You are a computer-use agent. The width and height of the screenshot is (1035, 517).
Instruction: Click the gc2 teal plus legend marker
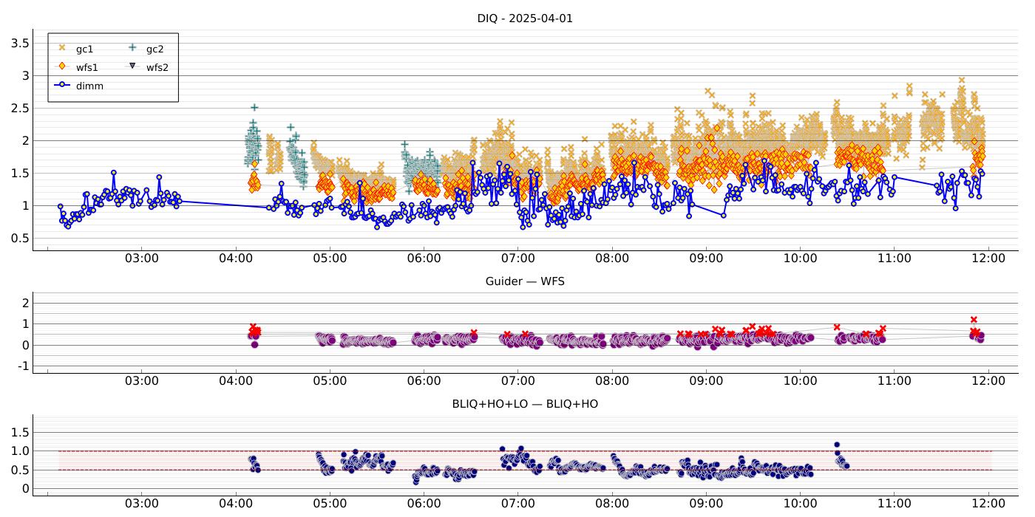pyautogui.click(x=132, y=48)
